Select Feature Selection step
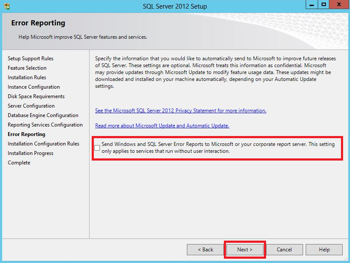The height and width of the screenshot is (263, 350). (x=27, y=68)
